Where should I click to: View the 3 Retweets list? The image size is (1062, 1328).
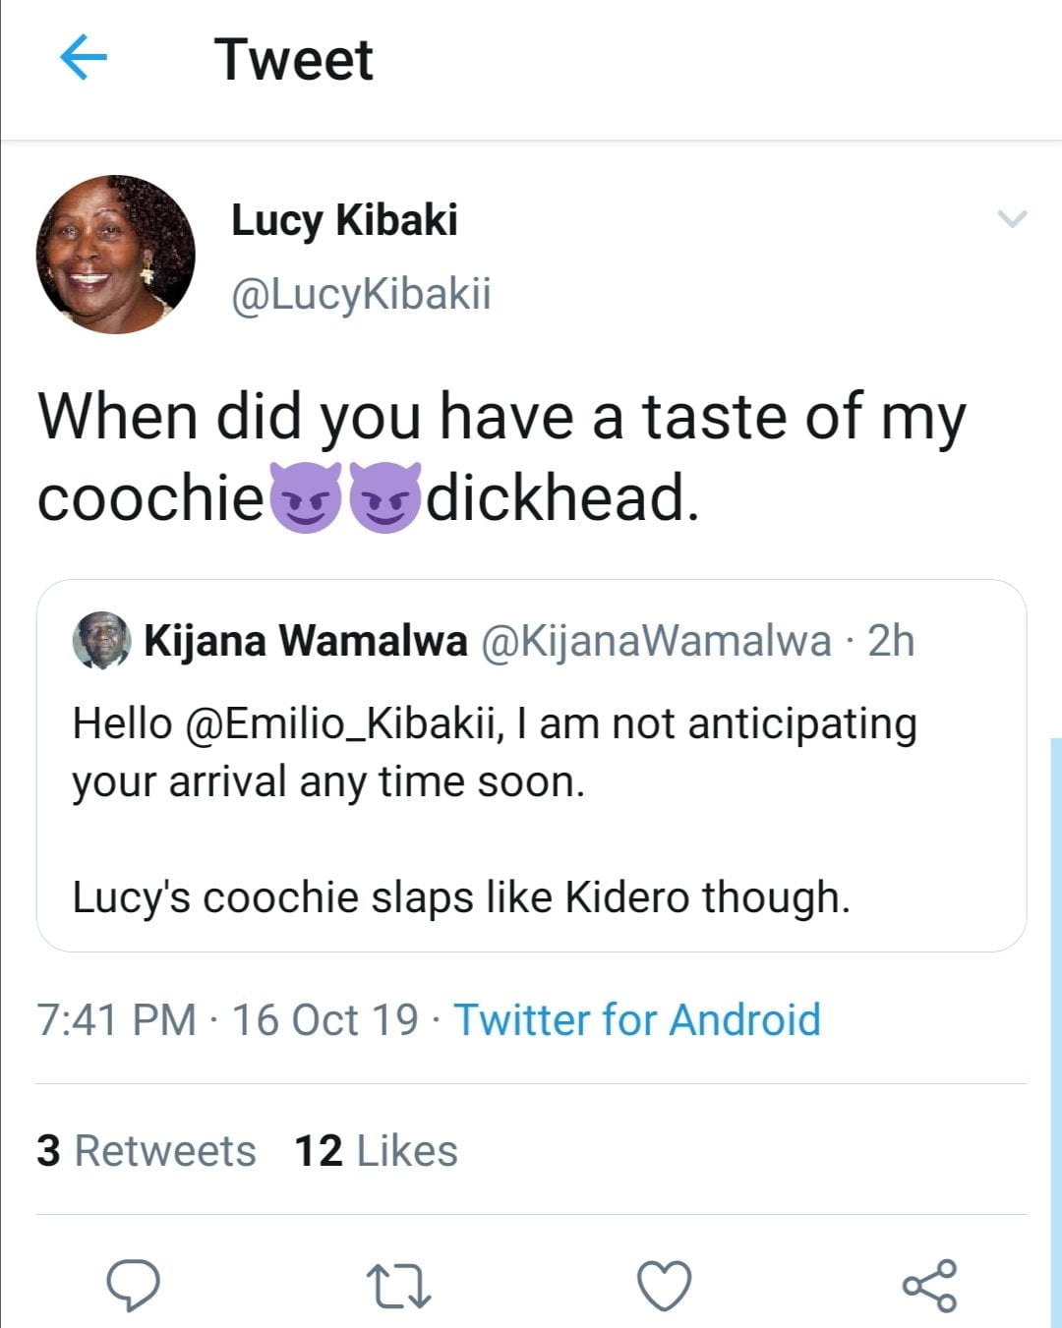[146, 1150]
